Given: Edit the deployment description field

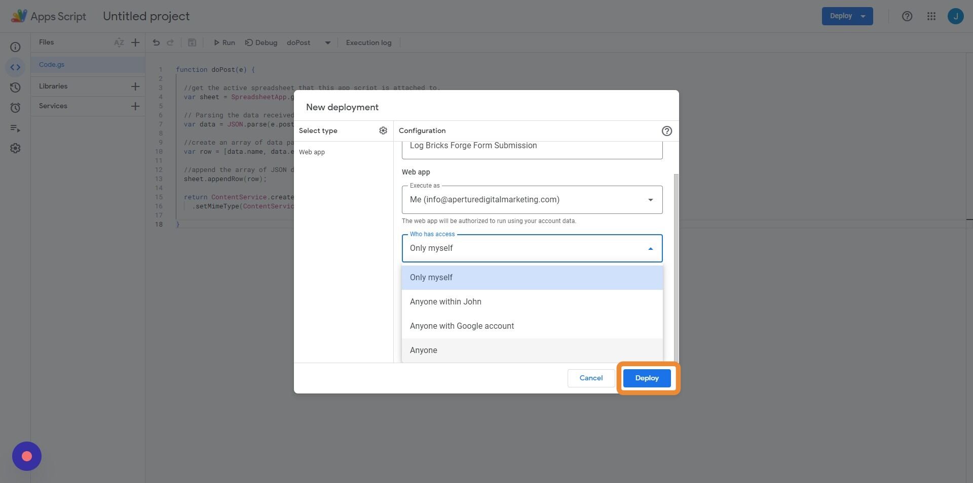Looking at the screenshot, I should coord(532,147).
